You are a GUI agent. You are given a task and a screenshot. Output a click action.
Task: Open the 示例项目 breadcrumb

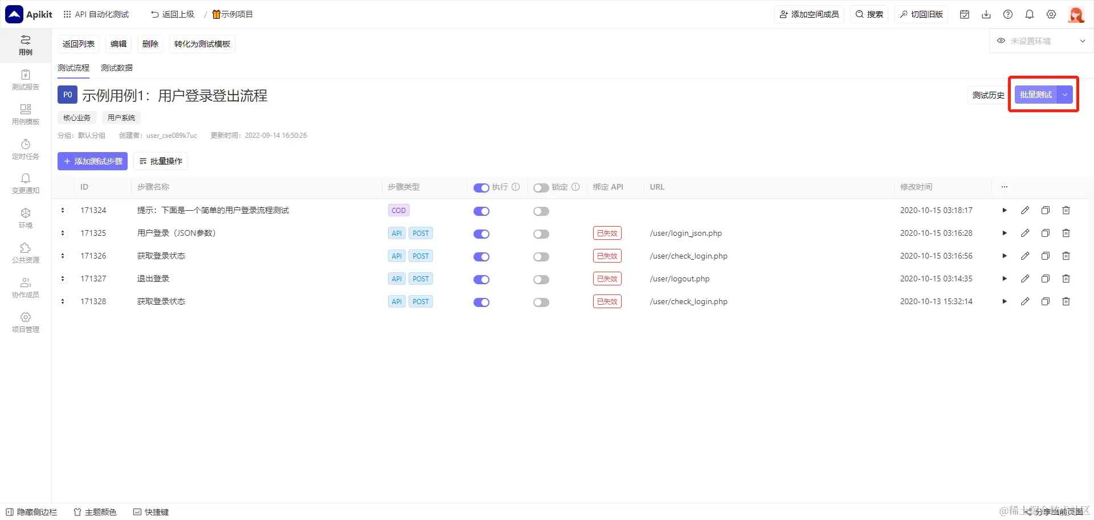pyautogui.click(x=232, y=14)
